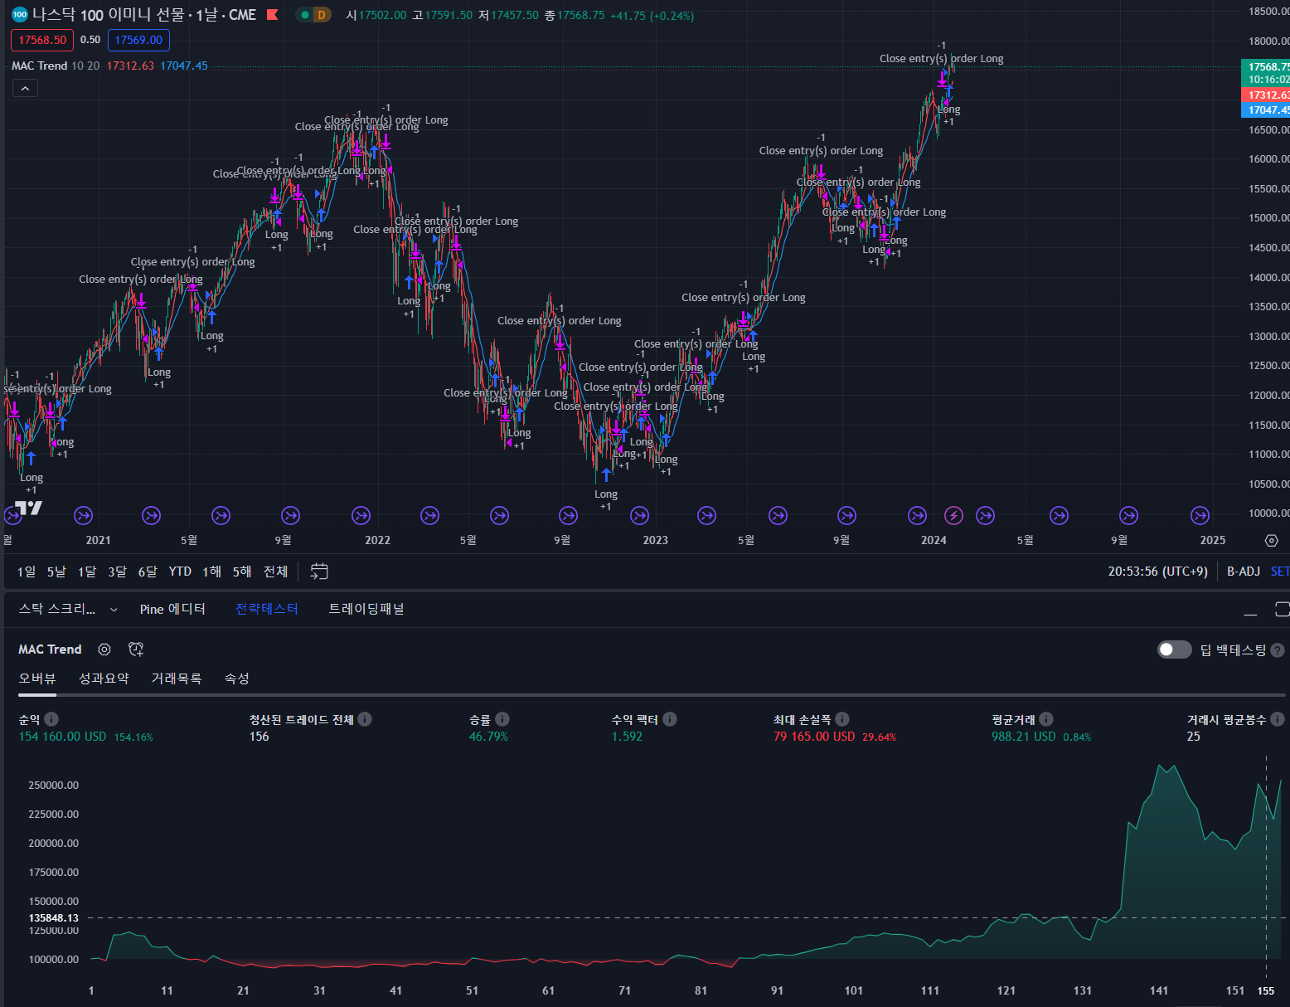Viewport: 1290px width, 1007px height.
Task: Click the profit factor value 1.592
Action: [x=627, y=737]
